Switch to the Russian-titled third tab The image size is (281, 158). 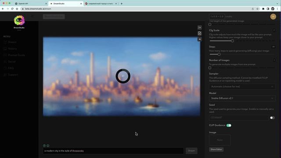[x=101, y=4]
